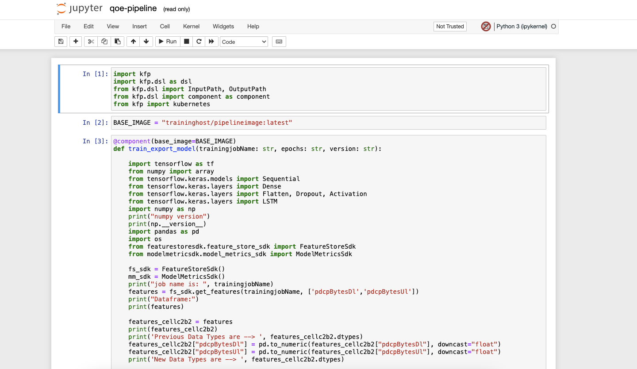
Task: Click the line 'from kfp import kubernetes'
Action: coord(161,104)
